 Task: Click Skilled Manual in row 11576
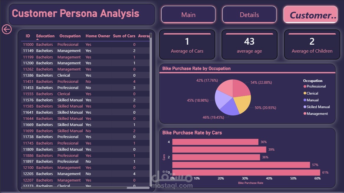coord(70,100)
